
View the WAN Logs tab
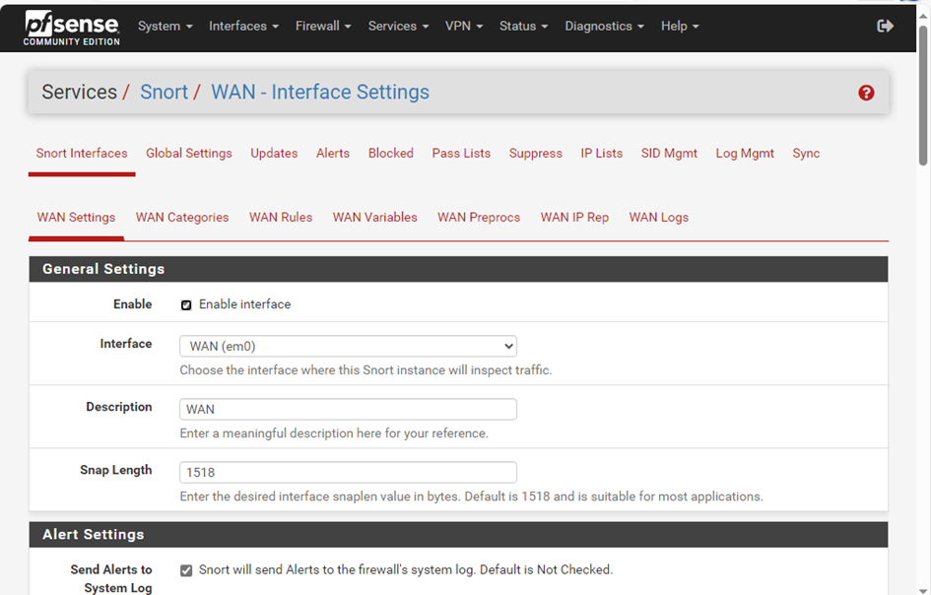coord(658,217)
